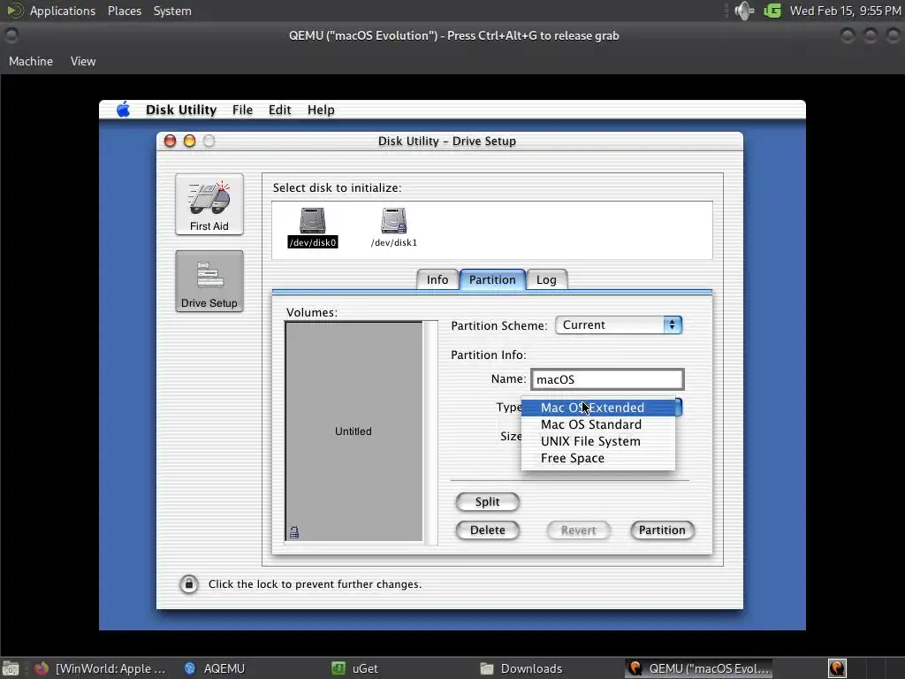
Task: Click the workspace icon at bottom right
Action: (x=837, y=668)
